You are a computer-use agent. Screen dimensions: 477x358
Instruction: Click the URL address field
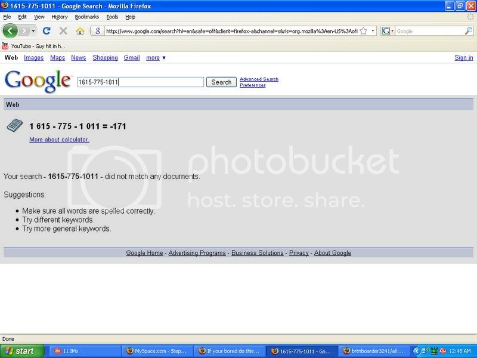click(231, 31)
